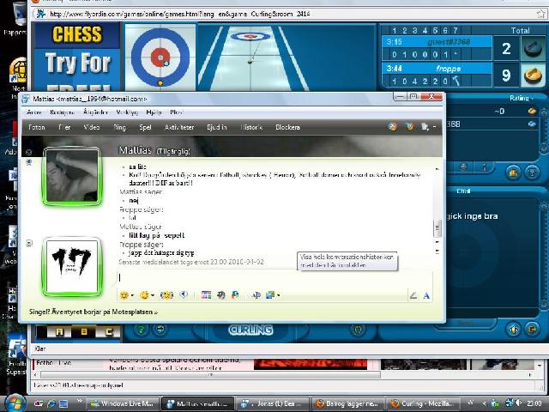Click the CHESS Try For Free advertisement
The width and height of the screenshot is (549, 412).
pyautogui.click(x=77, y=57)
